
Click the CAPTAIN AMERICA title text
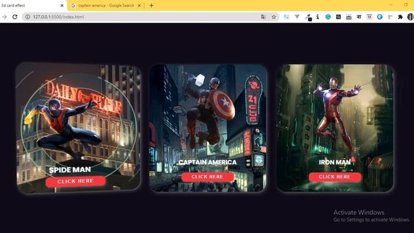click(x=208, y=162)
